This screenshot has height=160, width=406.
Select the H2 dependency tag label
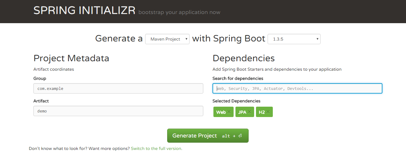pyautogui.click(x=262, y=112)
